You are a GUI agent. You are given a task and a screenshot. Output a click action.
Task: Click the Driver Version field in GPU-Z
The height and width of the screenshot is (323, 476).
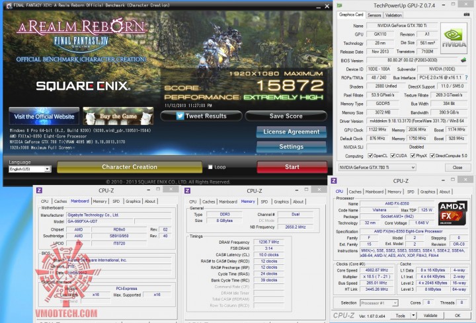pos(416,121)
